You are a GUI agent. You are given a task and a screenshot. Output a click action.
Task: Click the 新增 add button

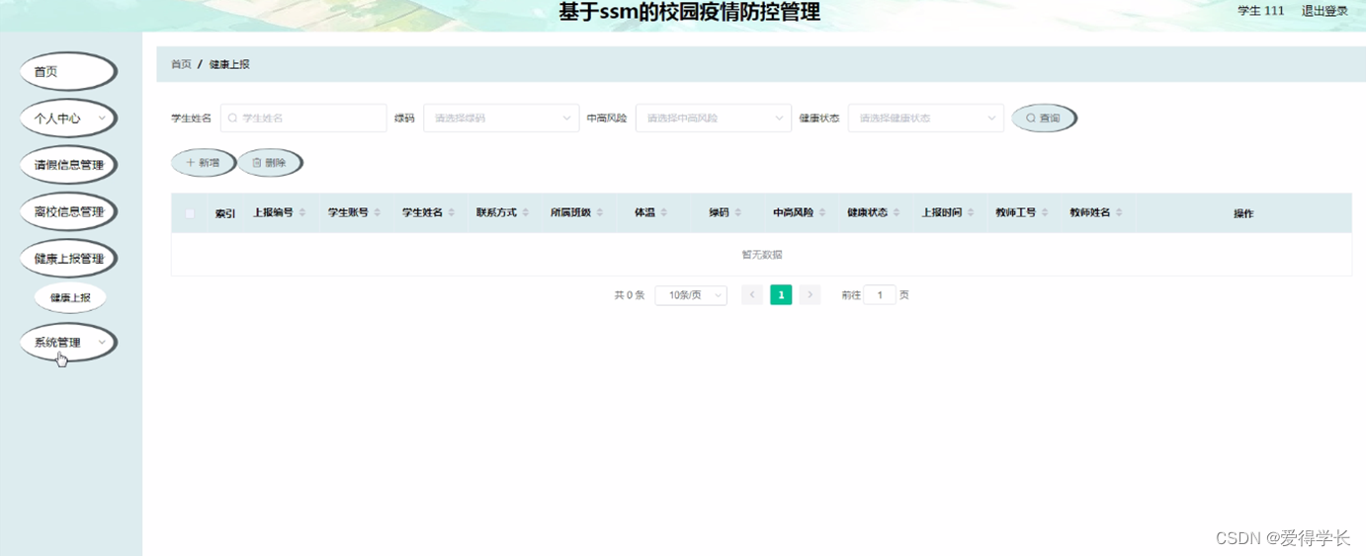(204, 163)
